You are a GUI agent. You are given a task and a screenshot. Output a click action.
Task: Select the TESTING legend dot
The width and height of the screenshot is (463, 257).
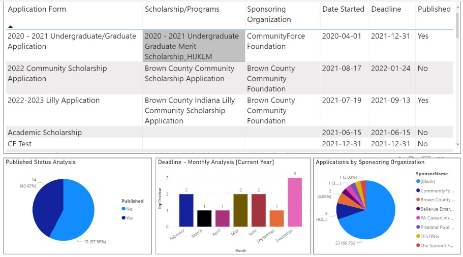[418, 237]
